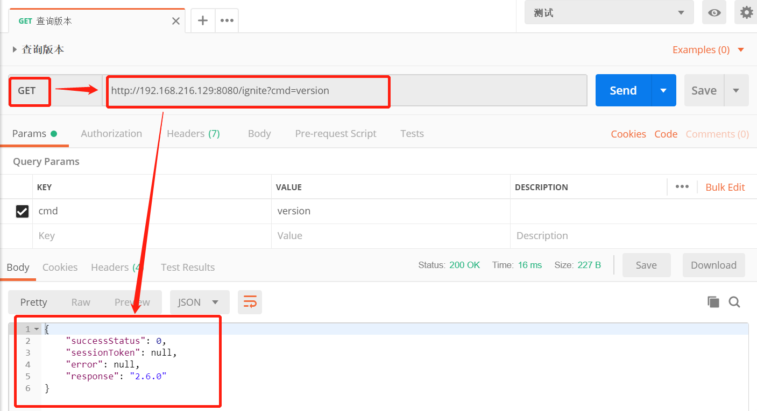Collapse JSON response at line 1
Image resolution: width=757 pixels, height=411 pixels.
point(36,328)
